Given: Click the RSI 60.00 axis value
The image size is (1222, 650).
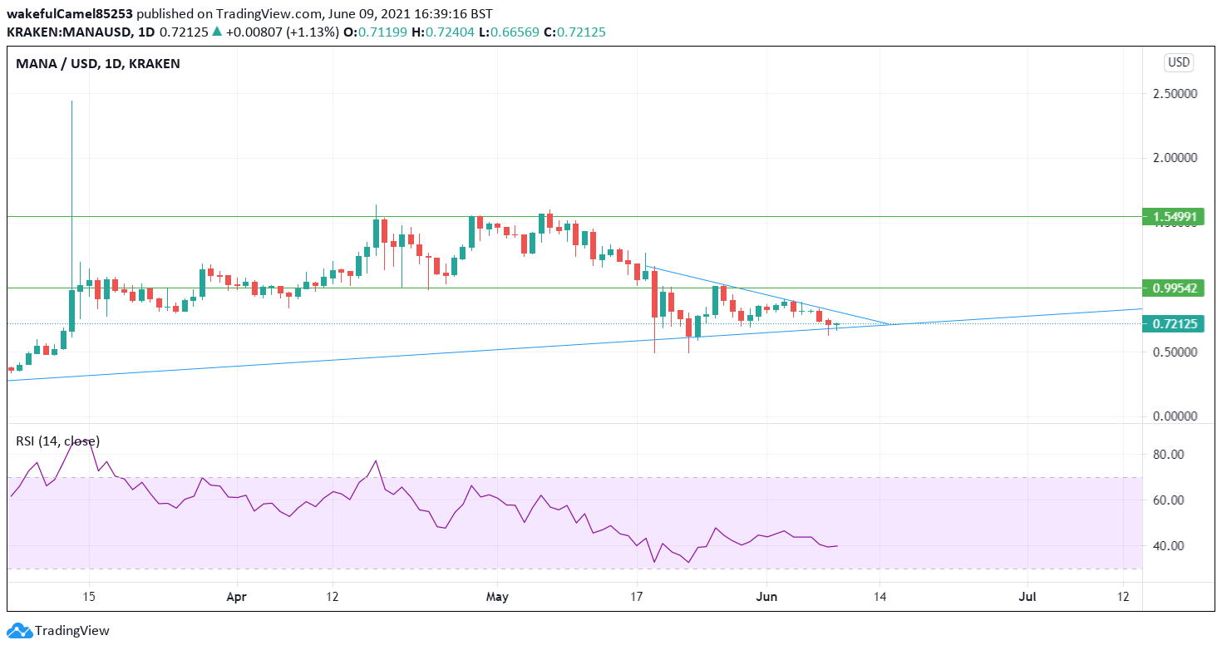Looking at the screenshot, I should [x=1168, y=500].
